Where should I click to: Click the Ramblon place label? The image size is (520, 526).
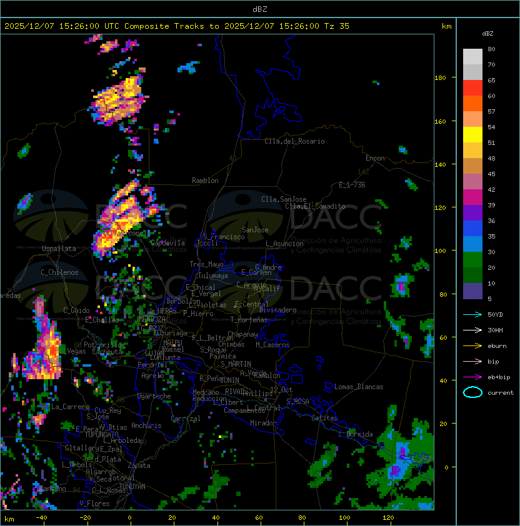(205, 181)
